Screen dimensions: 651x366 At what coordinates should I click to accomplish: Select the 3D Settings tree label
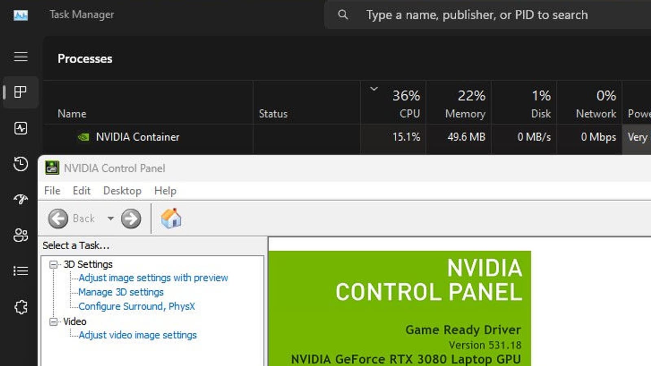pyautogui.click(x=88, y=264)
